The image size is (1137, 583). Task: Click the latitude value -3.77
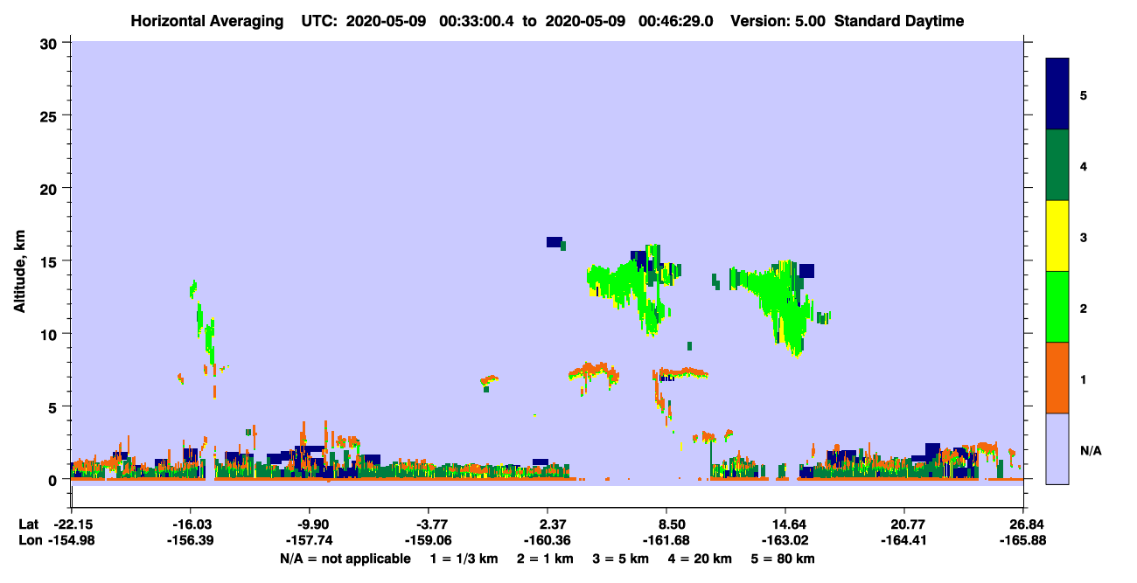click(428, 524)
